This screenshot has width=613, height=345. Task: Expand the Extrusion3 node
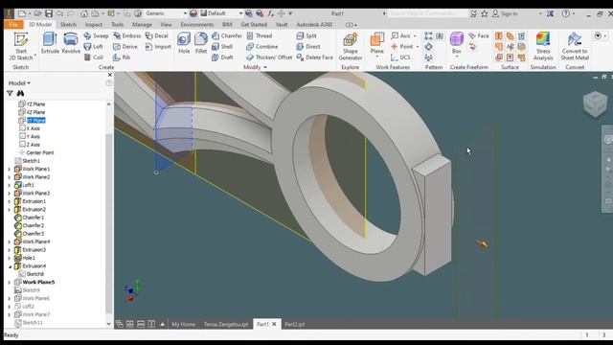point(10,249)
